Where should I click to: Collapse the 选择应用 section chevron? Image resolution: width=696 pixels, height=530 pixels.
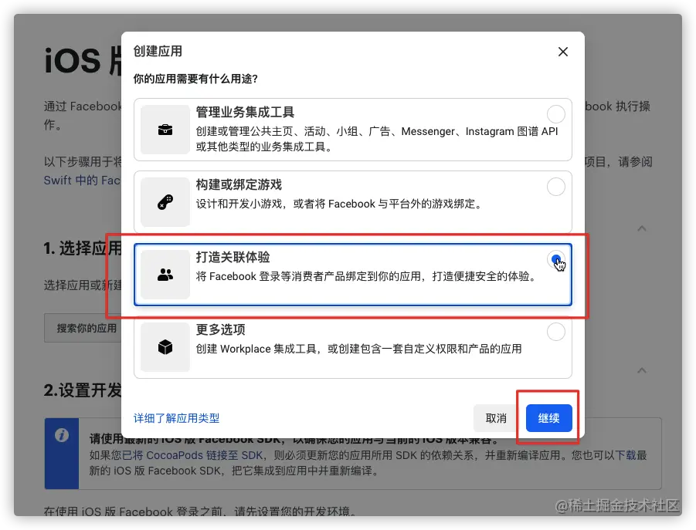coord(642,228)
